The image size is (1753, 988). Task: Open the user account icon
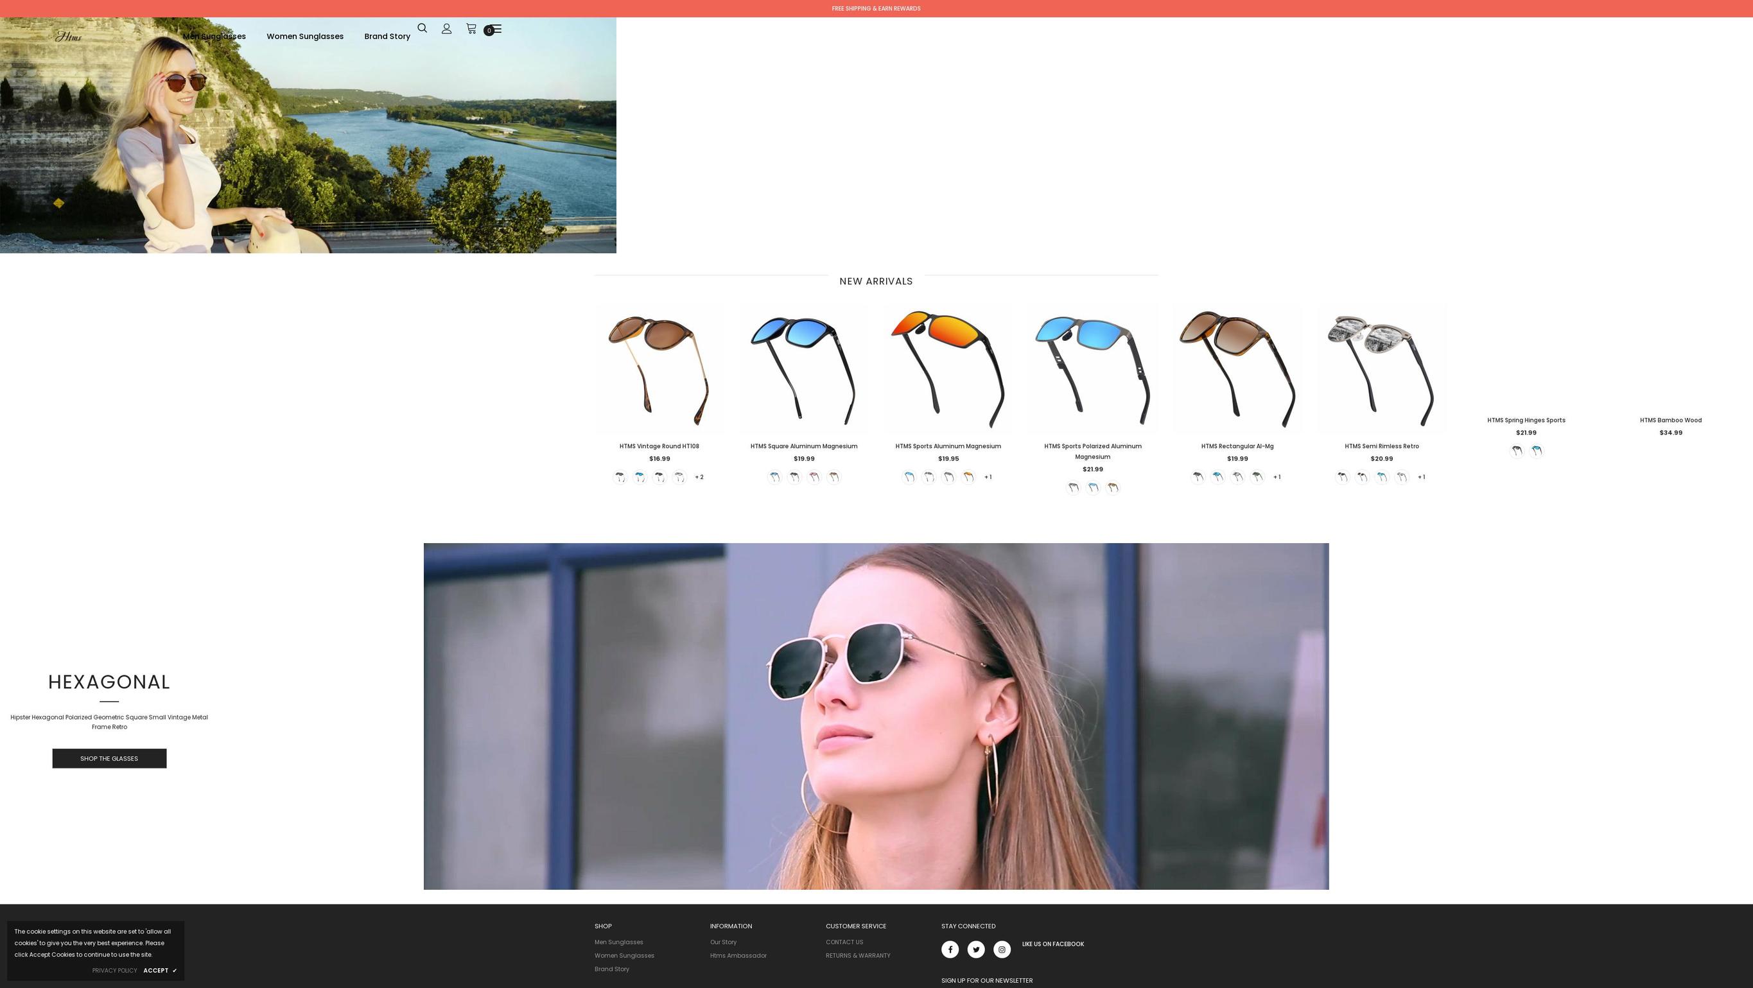click(446, 29)
